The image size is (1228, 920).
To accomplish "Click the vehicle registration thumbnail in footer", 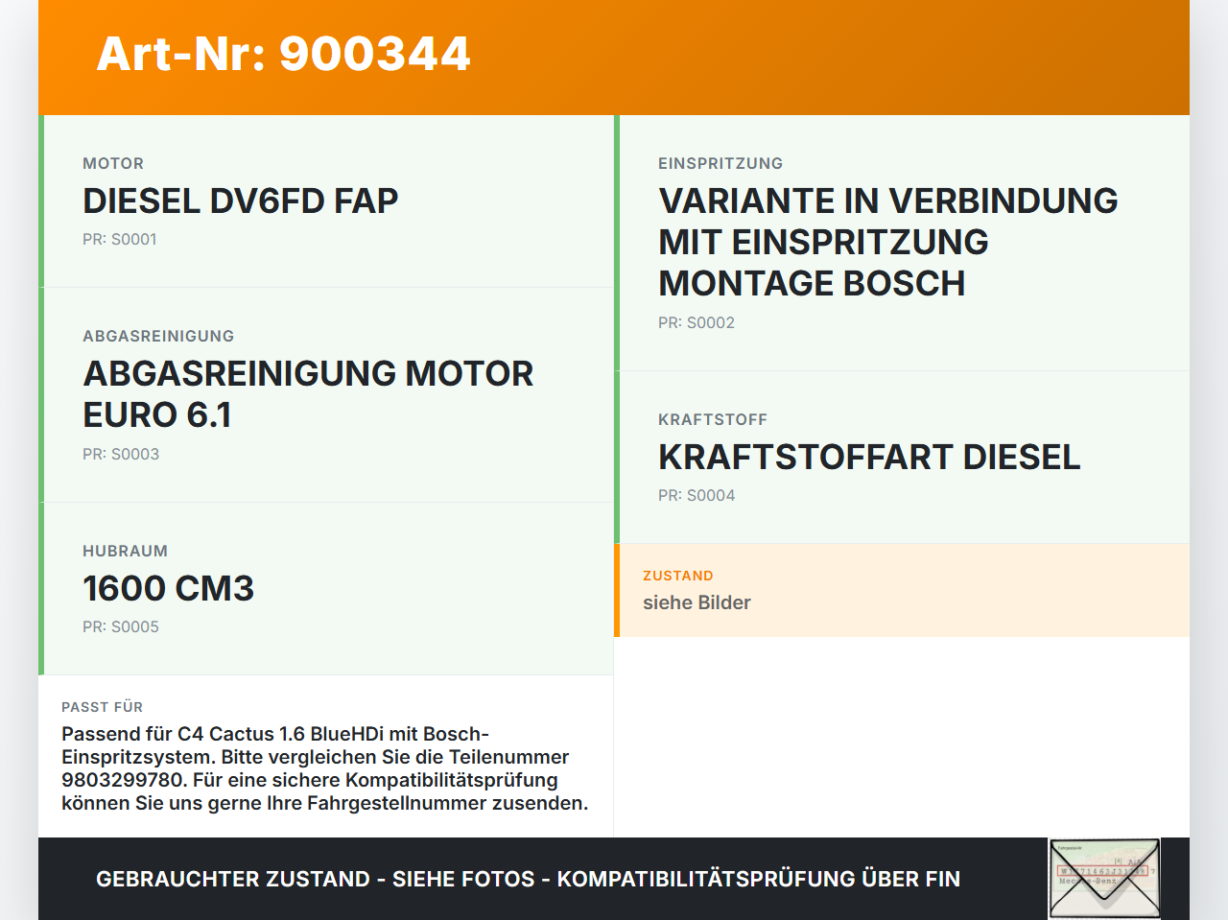I will (x=1104, y=879).
